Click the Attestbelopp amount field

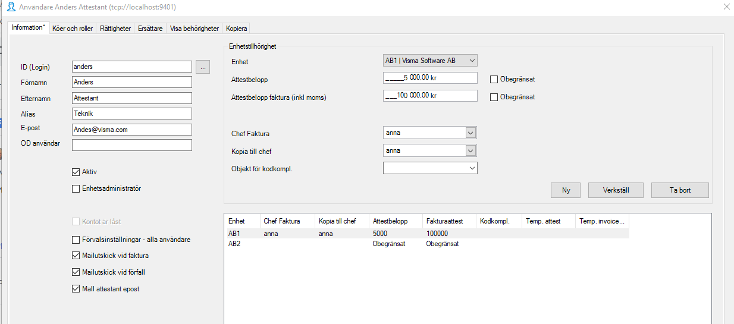(430, 78)
